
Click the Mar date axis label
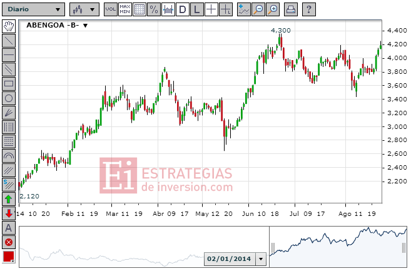[112, 214]
